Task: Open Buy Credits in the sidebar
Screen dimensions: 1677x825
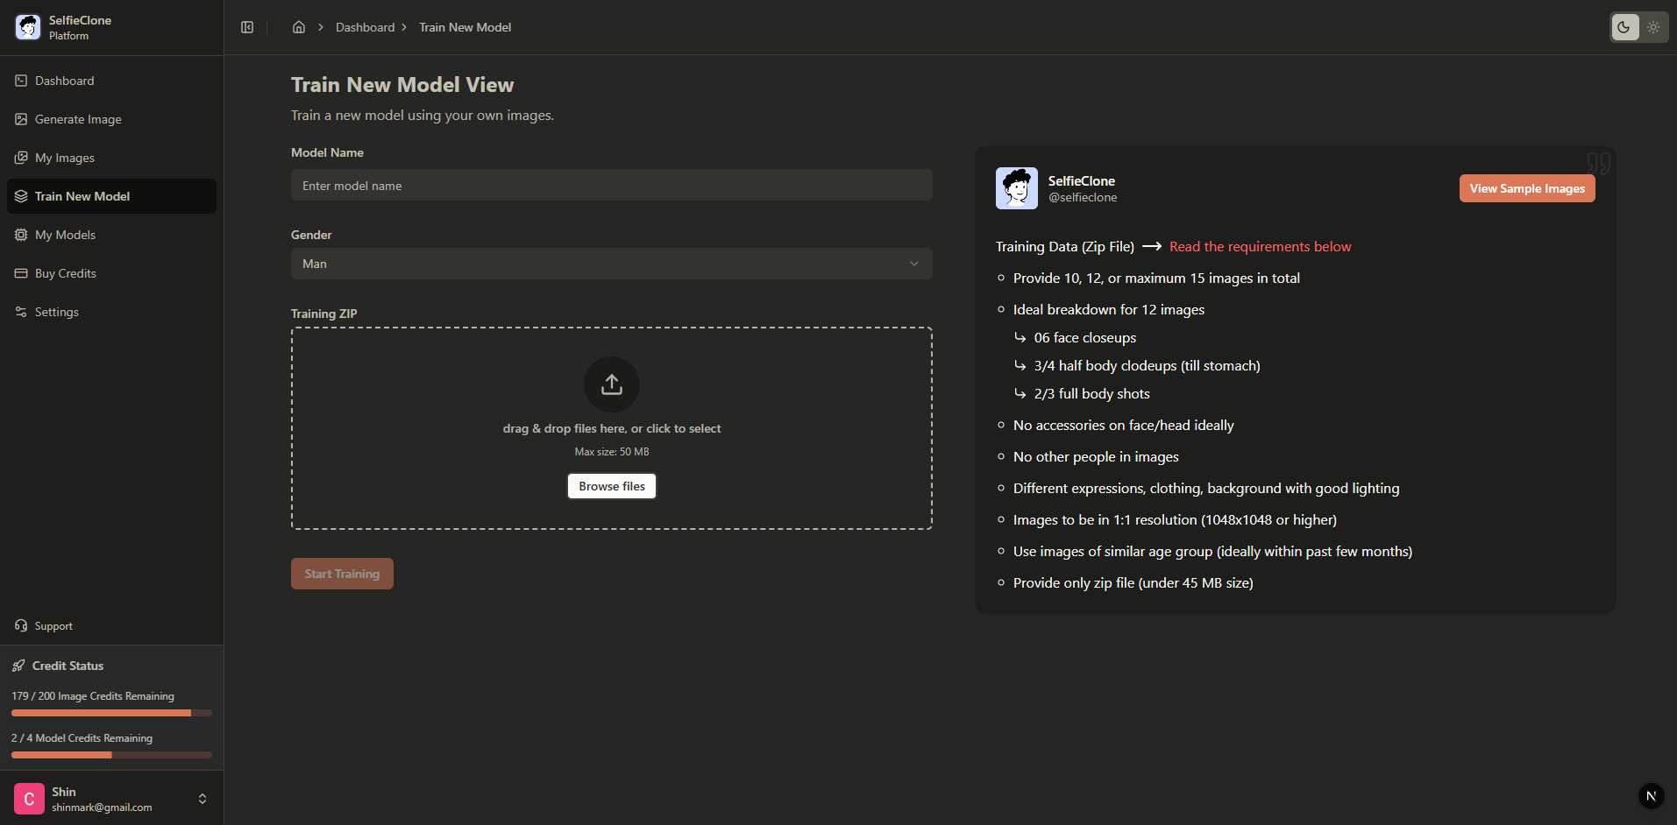Action: (x=111, y=273)
